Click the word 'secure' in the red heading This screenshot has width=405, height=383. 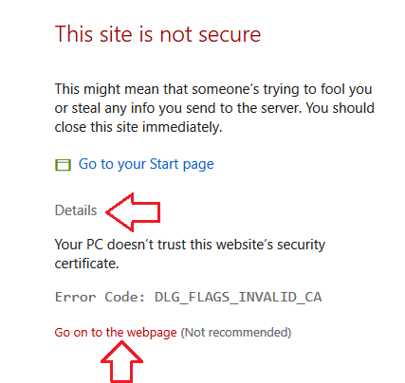coord(230,35)
